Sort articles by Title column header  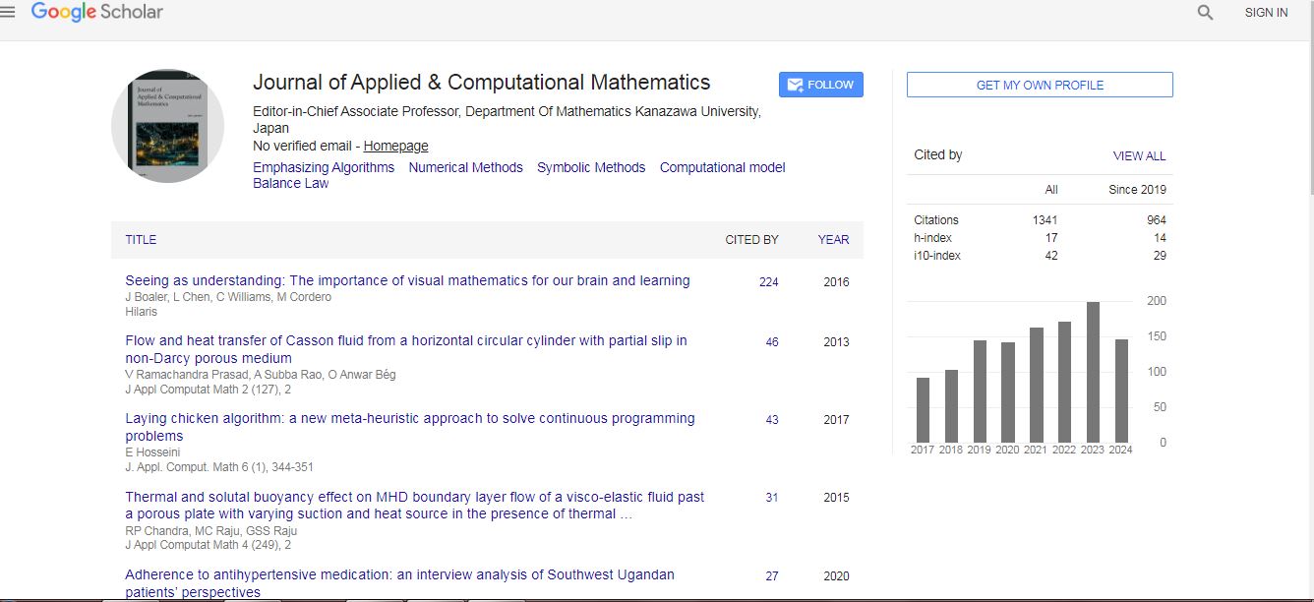point(141,239)
